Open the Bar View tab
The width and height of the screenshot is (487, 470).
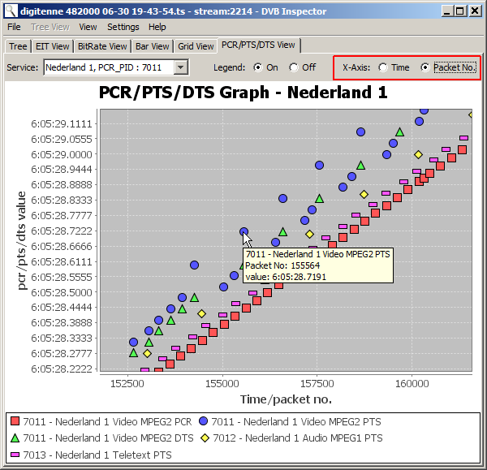click(x=152, y=46)
